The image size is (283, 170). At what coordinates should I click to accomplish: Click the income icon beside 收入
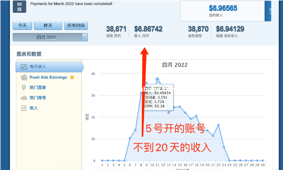pos(24,108)
